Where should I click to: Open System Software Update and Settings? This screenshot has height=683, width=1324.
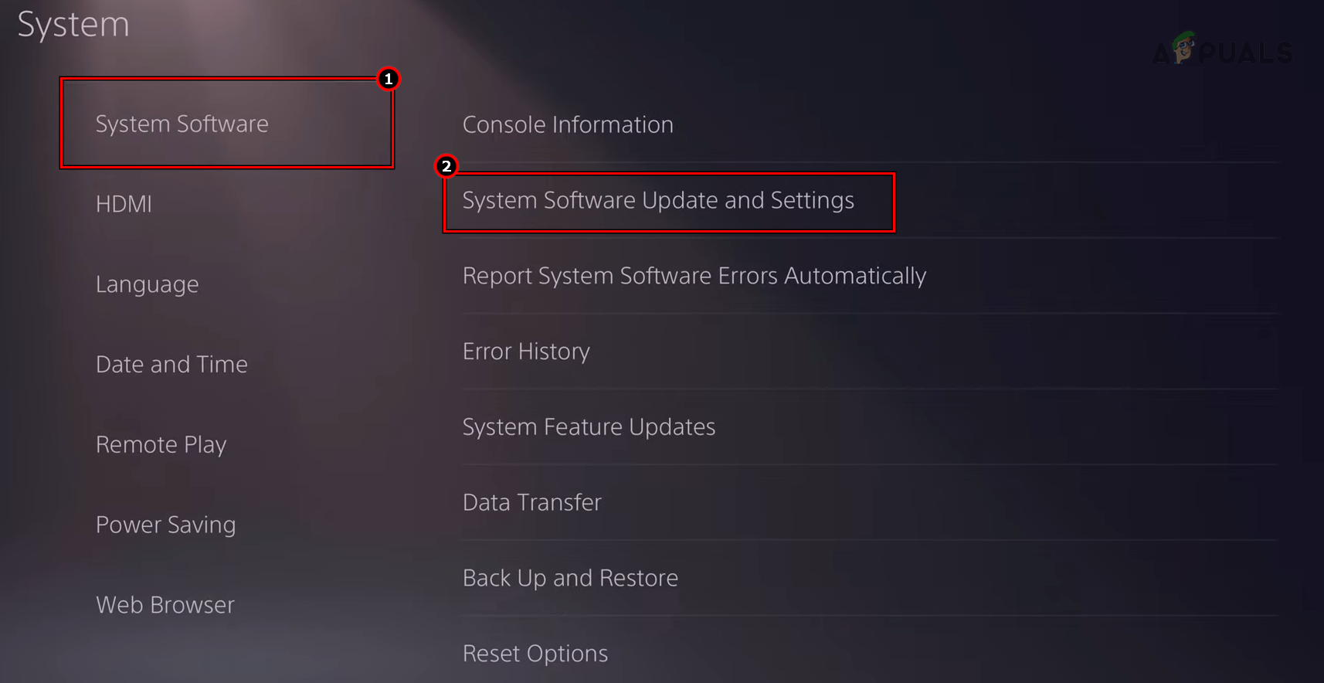(x=658, y=200)
